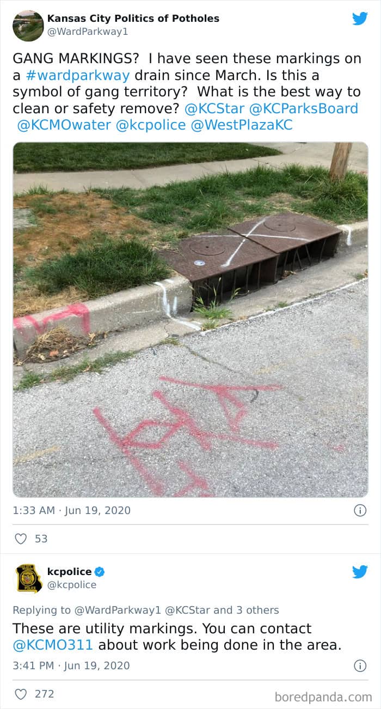Open the @WestPlazaKC mention
The image size is (381, 709).
pos(241,125)
